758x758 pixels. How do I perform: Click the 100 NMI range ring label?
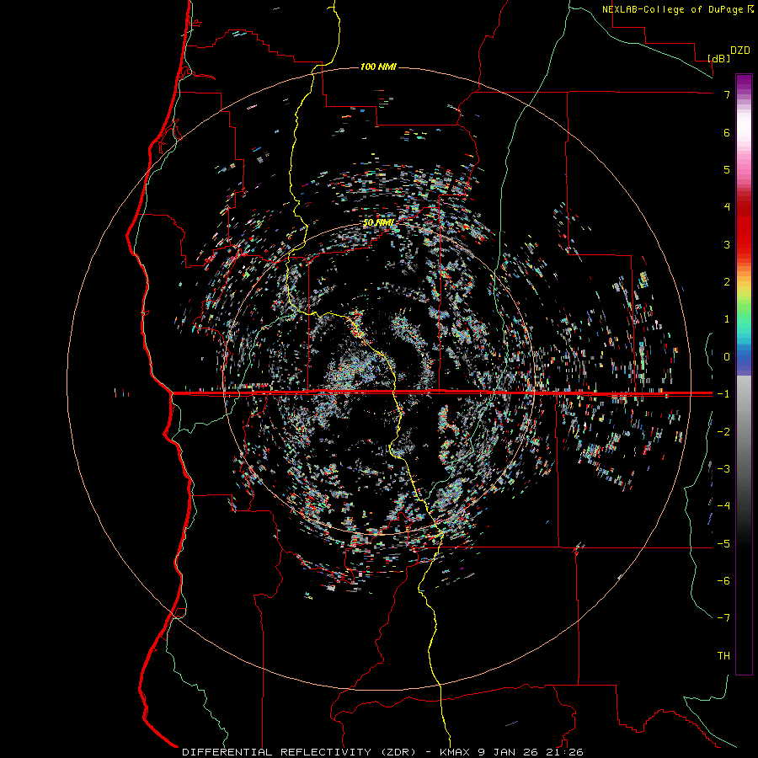tap(378, 67)
